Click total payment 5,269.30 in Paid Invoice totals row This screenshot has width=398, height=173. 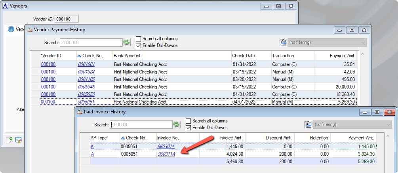354,162
